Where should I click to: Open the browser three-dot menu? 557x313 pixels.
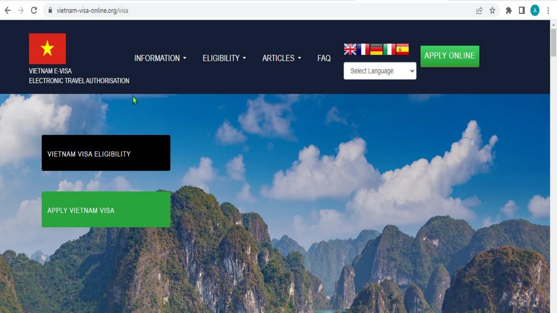(548, 10)
